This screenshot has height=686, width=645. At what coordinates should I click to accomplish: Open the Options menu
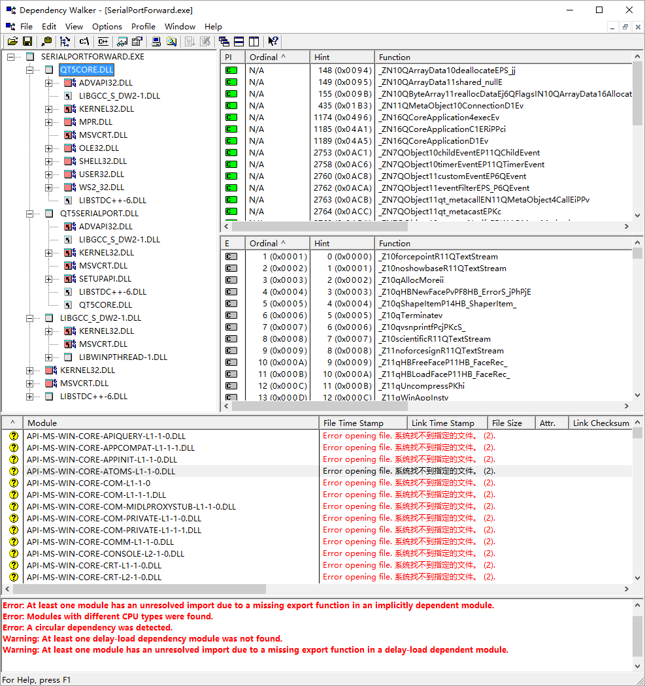[x=107, y=27]
